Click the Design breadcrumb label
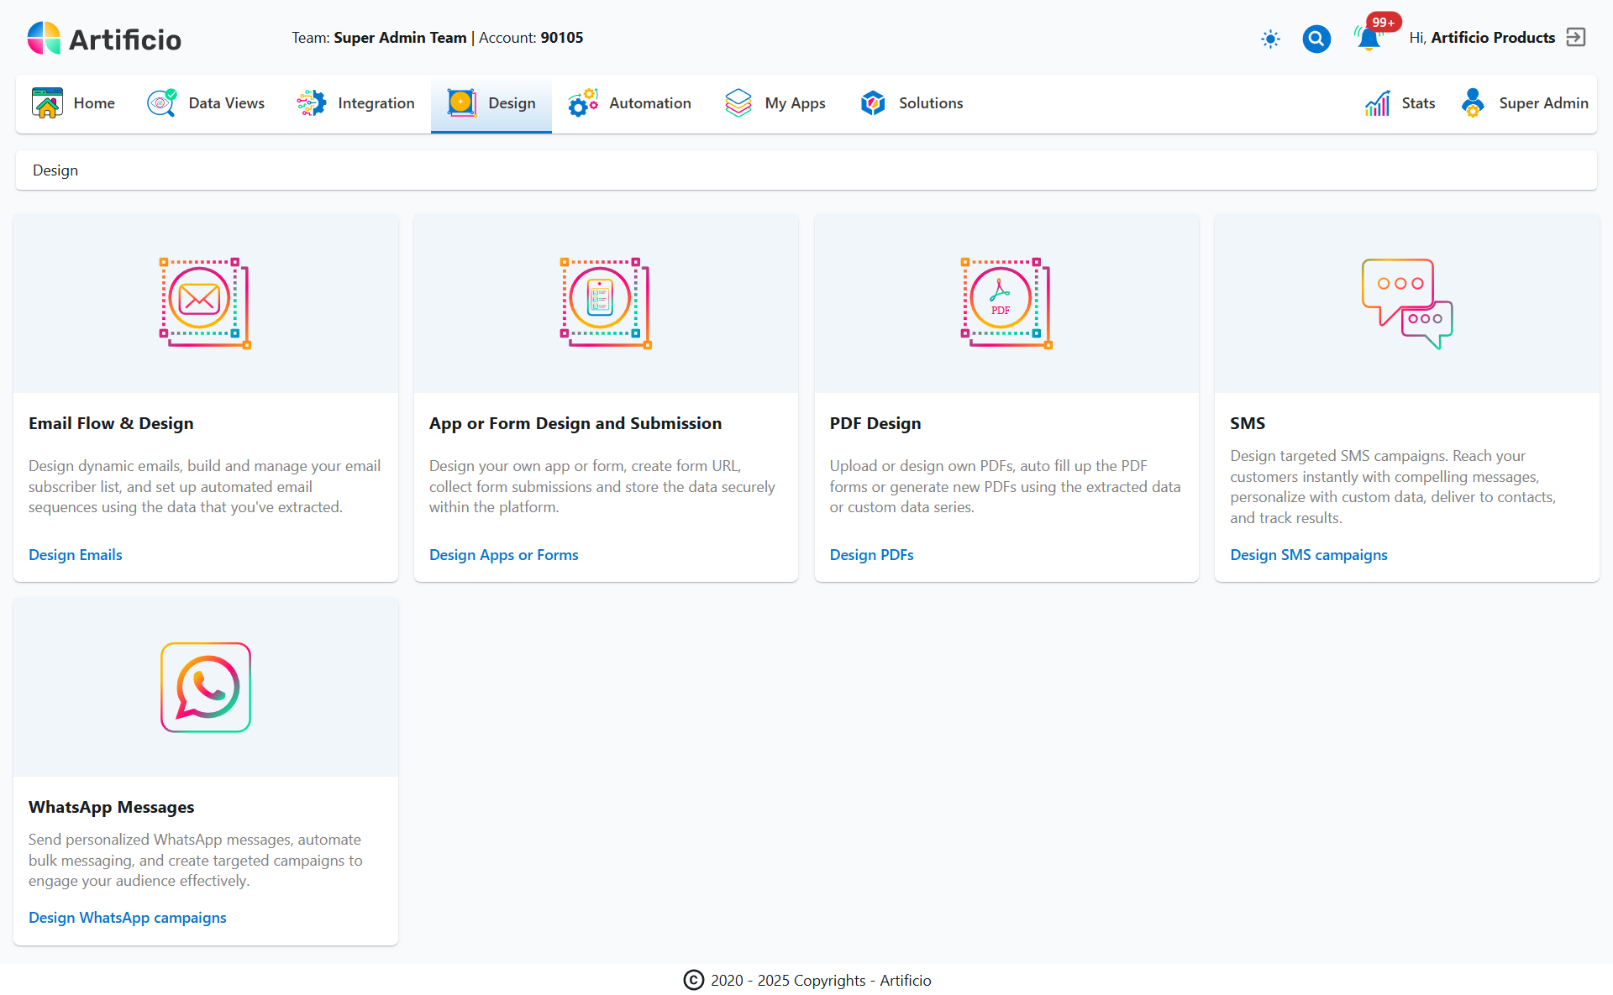The image size is (1613, 995). [x=55, y=170]
